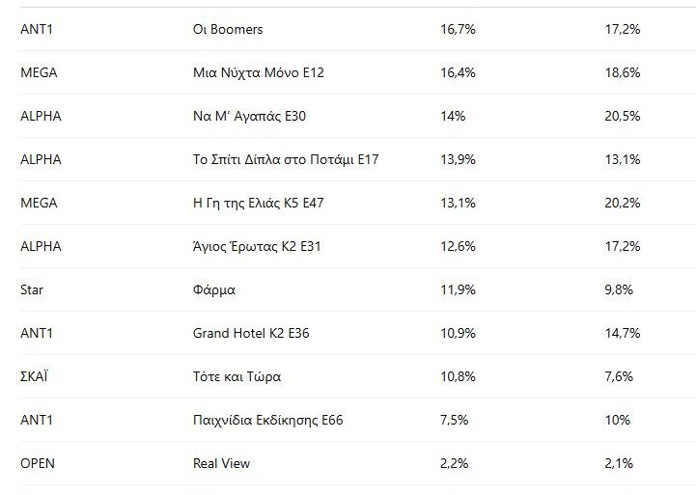The width and height of the screenshot is (696, 495).
Task: Click the Real View program title
Action: coord(221,463)
